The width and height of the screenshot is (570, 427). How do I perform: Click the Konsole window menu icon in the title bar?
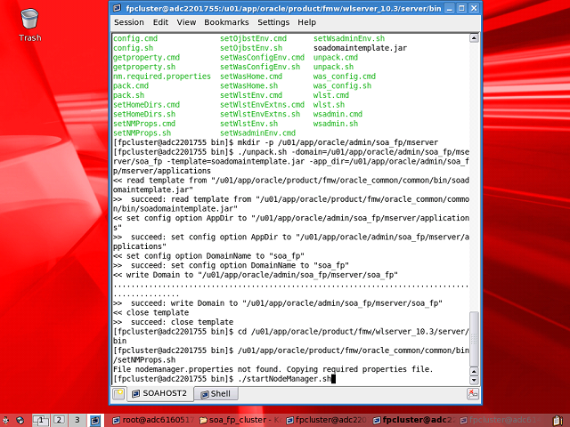pos(117,8)
